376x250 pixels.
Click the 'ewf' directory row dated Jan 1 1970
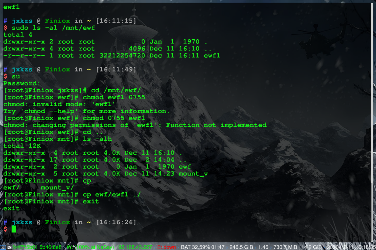(97, 167)
